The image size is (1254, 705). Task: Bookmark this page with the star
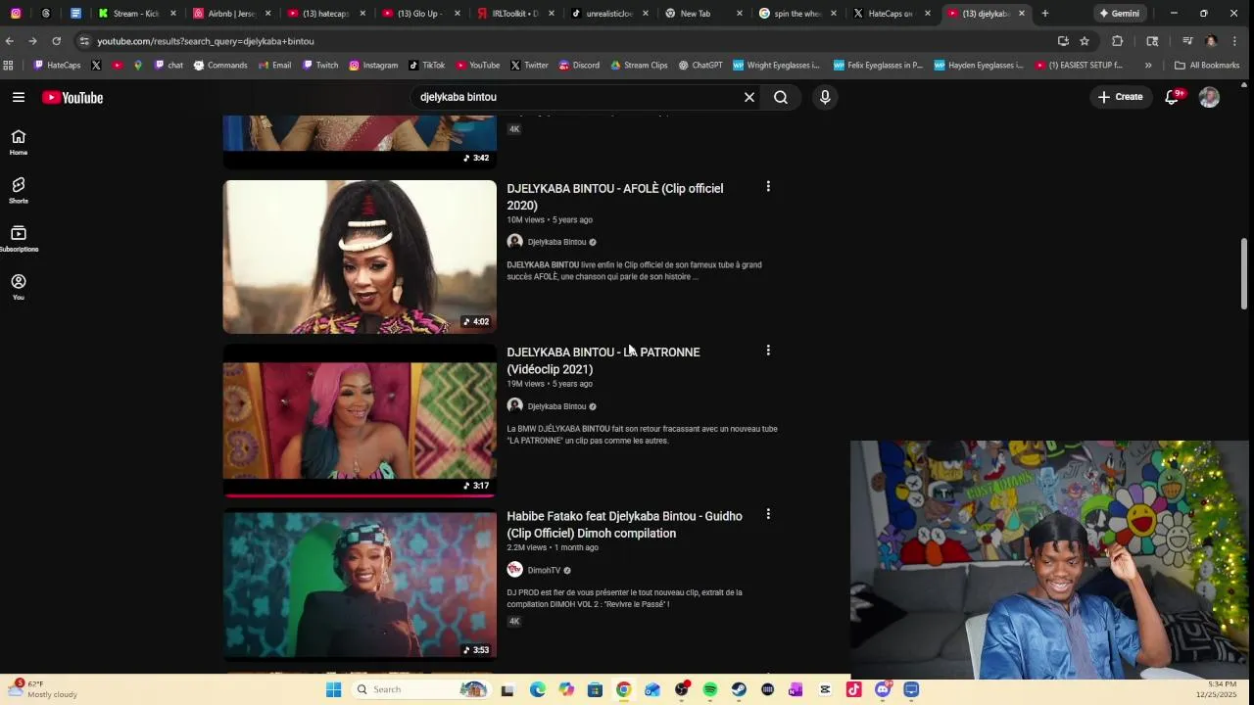[x=1085, y=41]
